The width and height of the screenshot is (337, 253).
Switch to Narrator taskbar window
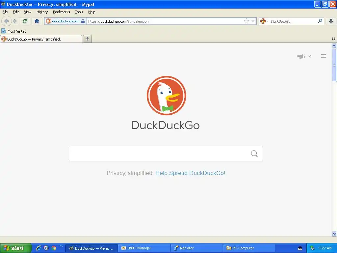(x=196, y=248)
